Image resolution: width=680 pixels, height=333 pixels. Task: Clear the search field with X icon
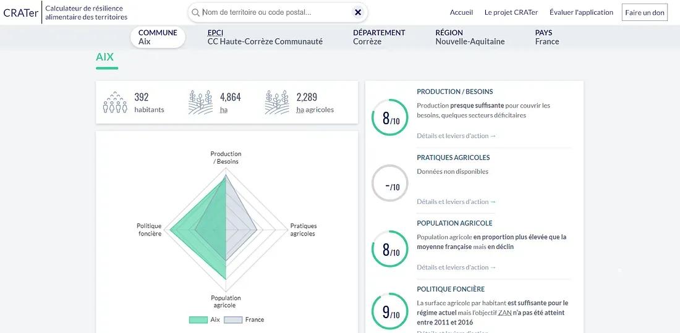pyautogui.click(x=358, y=12)
